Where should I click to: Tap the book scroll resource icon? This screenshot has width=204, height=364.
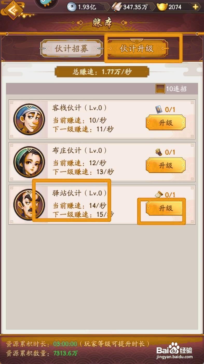click(117, 7)
